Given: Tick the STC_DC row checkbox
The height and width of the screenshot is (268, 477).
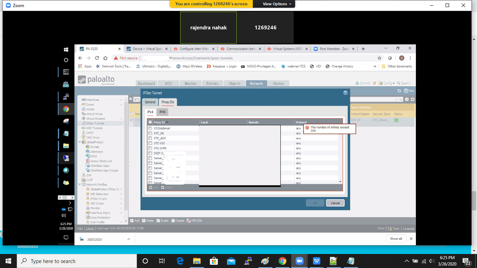Looking at the screenshot, I should tap(150, 134).
